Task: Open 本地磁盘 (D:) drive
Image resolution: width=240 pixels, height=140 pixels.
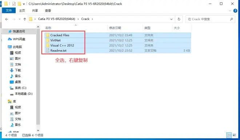Action: pyautogui.click(x=24, y=94)
